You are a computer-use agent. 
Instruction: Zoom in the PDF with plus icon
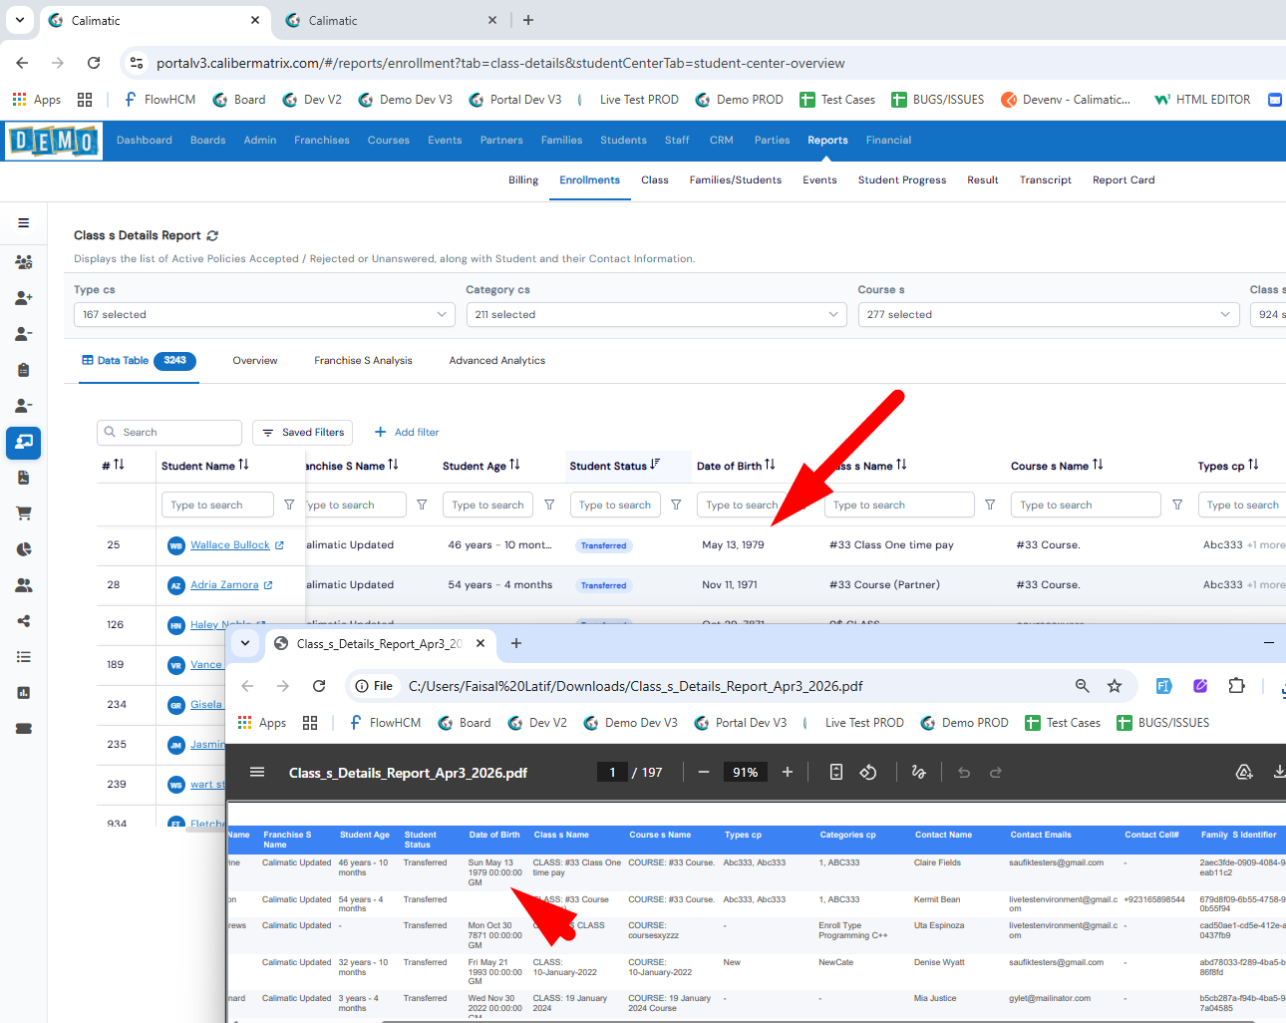click(x=788, y=773)
